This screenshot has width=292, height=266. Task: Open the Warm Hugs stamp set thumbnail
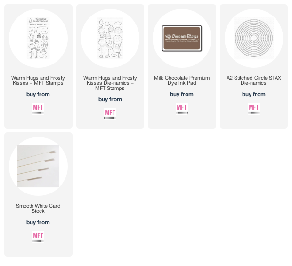point(38,38)
